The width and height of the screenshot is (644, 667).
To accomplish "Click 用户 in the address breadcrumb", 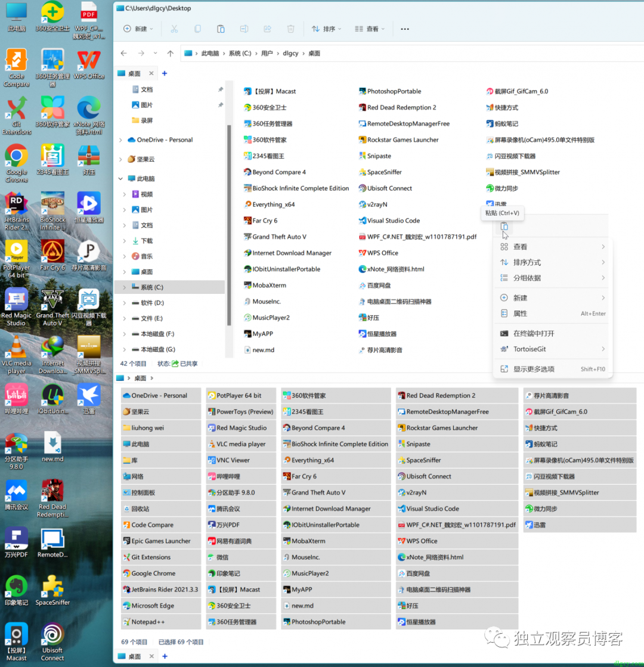I will click(x=267, y=53).
